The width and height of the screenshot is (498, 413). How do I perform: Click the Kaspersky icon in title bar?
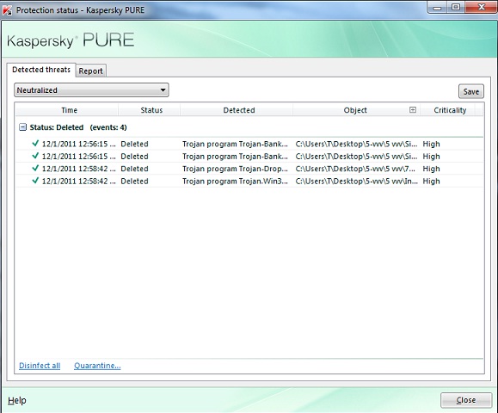(7, 9)
